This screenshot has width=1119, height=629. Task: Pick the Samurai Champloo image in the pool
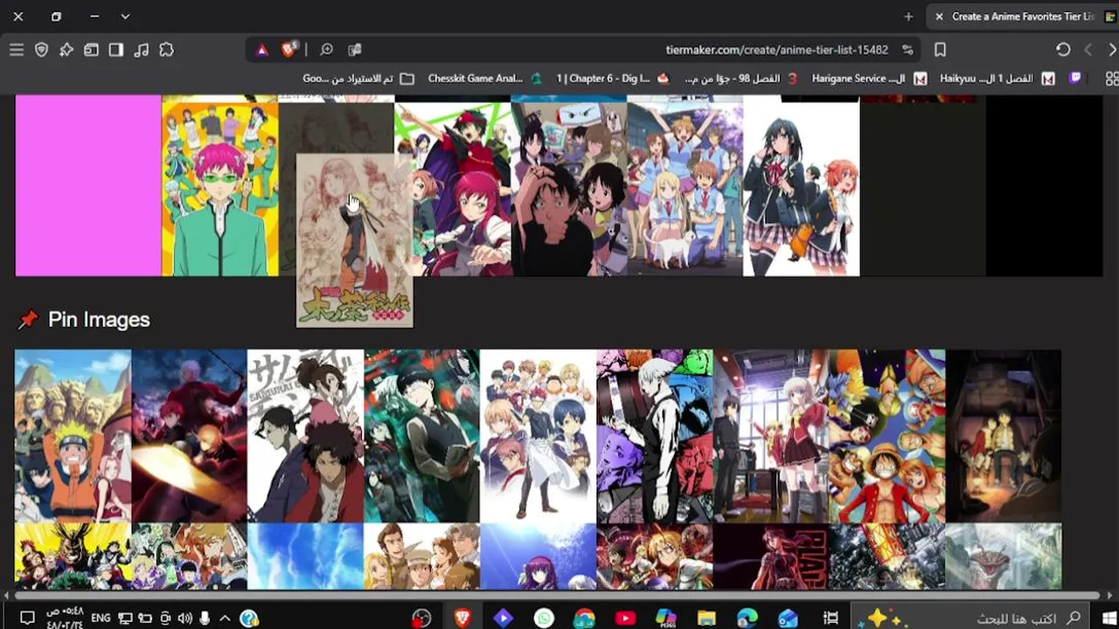click(306, 436)
